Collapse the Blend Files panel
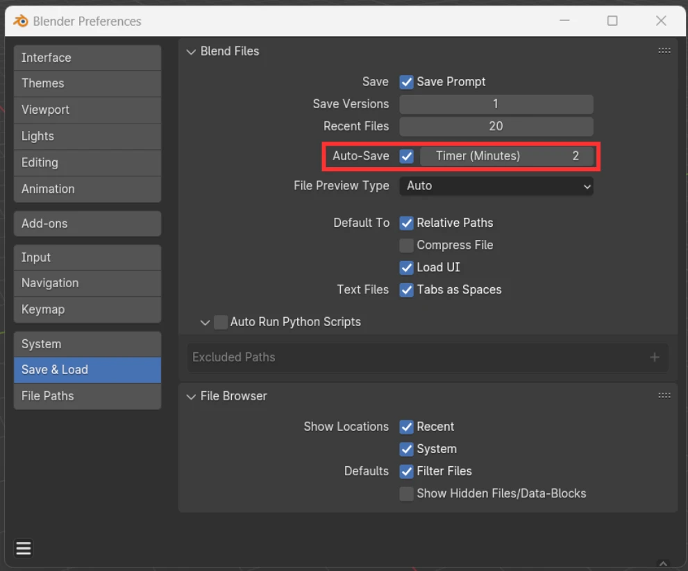This screenshot has width=688, height=571. click(x=191, y=52)
